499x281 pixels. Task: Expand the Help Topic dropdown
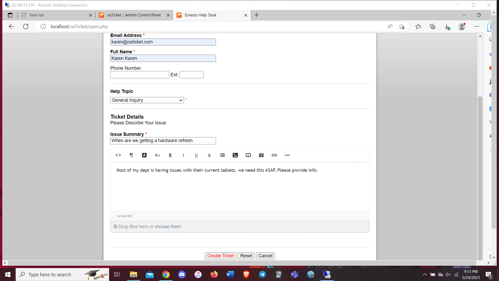coord(147,100)
